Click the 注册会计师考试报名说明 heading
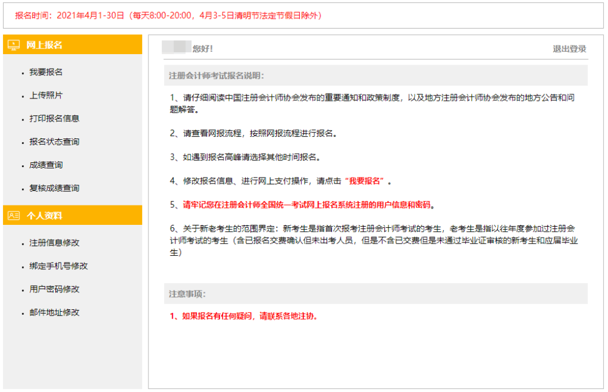 pos(216,76)
